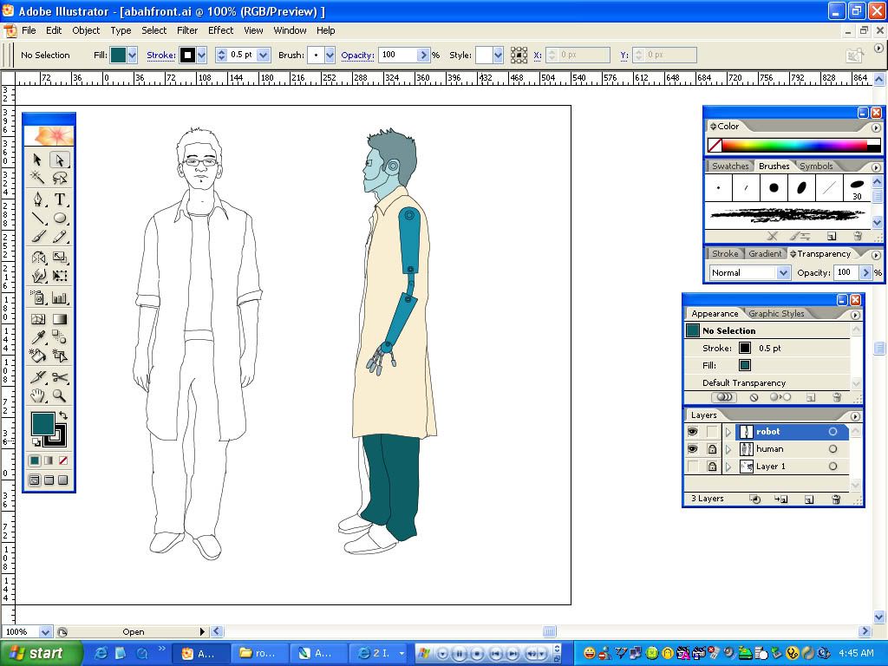
Task: Unlock the human layer
Action: pyautogui.click(x=712, y=449)
